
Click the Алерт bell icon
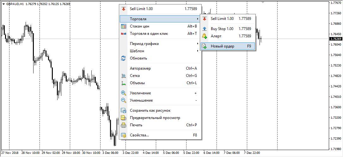(205, 36)
